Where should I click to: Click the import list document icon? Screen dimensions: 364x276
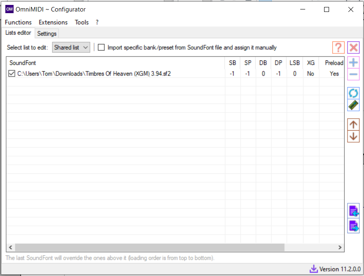click(353, 211)
